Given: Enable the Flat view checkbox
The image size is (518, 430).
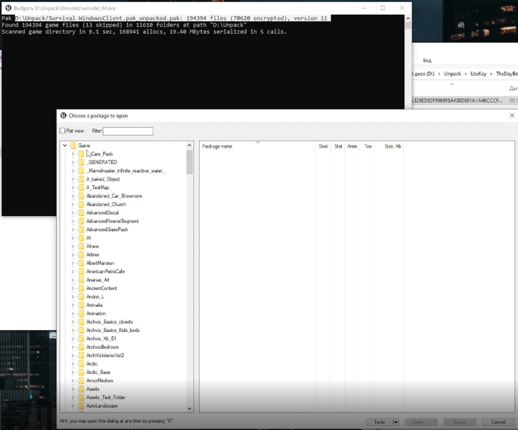Looking at the screenshot, I should tap(62, 131).
